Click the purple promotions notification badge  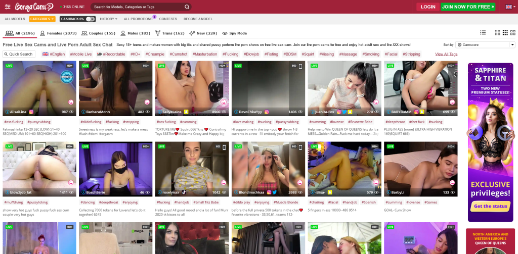pyautogui.click(x=154, y=17)
